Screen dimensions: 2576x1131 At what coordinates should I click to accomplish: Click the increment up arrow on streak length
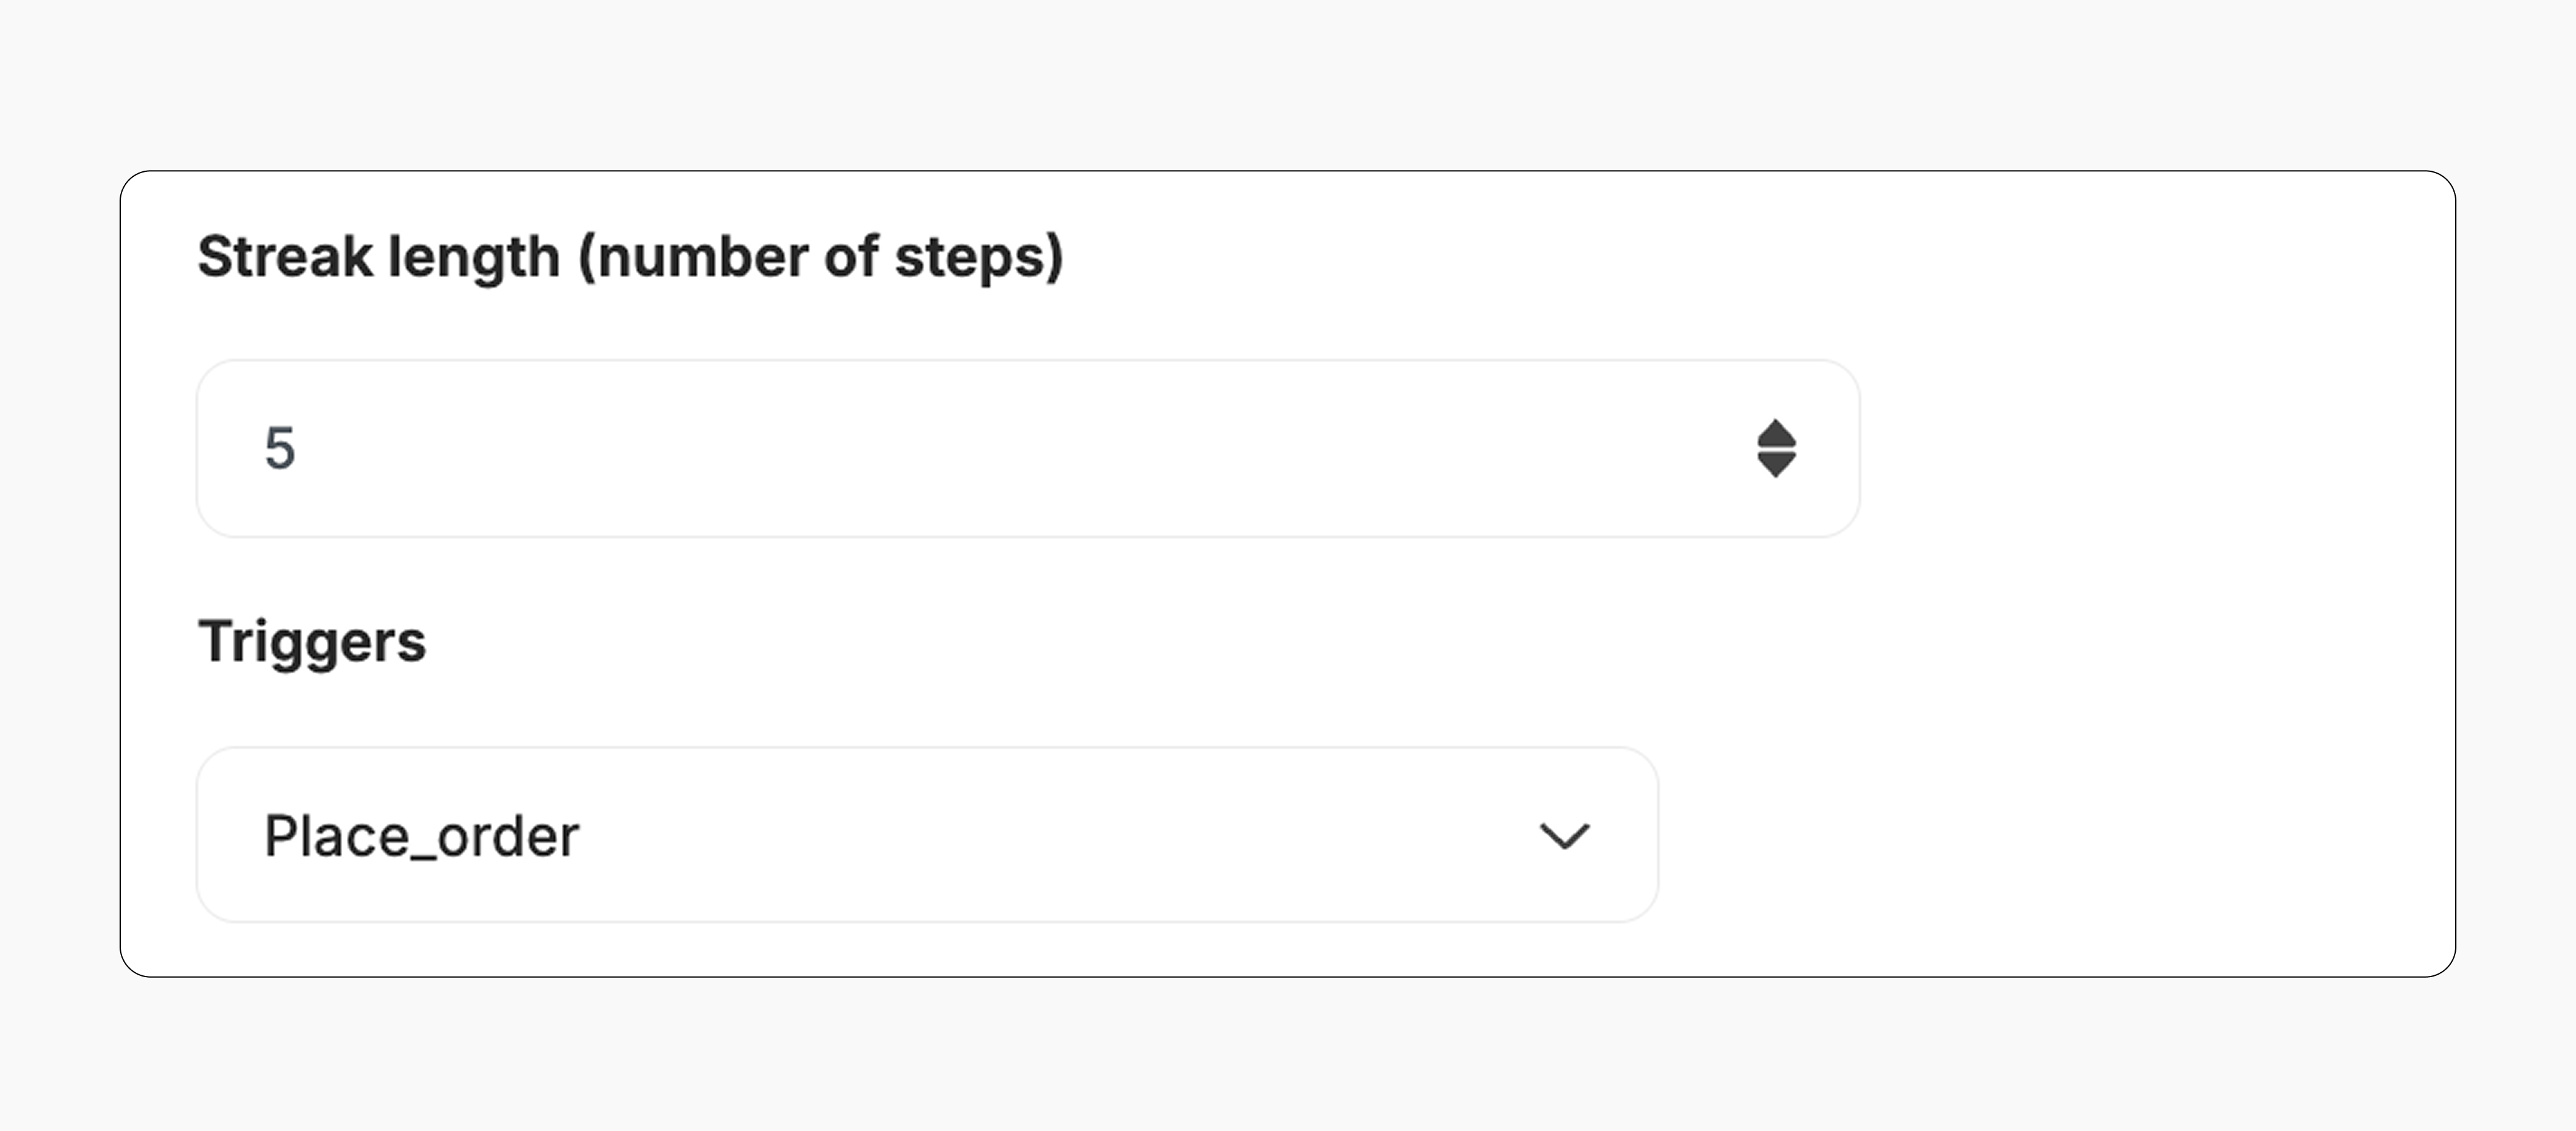pos(1776,434)
